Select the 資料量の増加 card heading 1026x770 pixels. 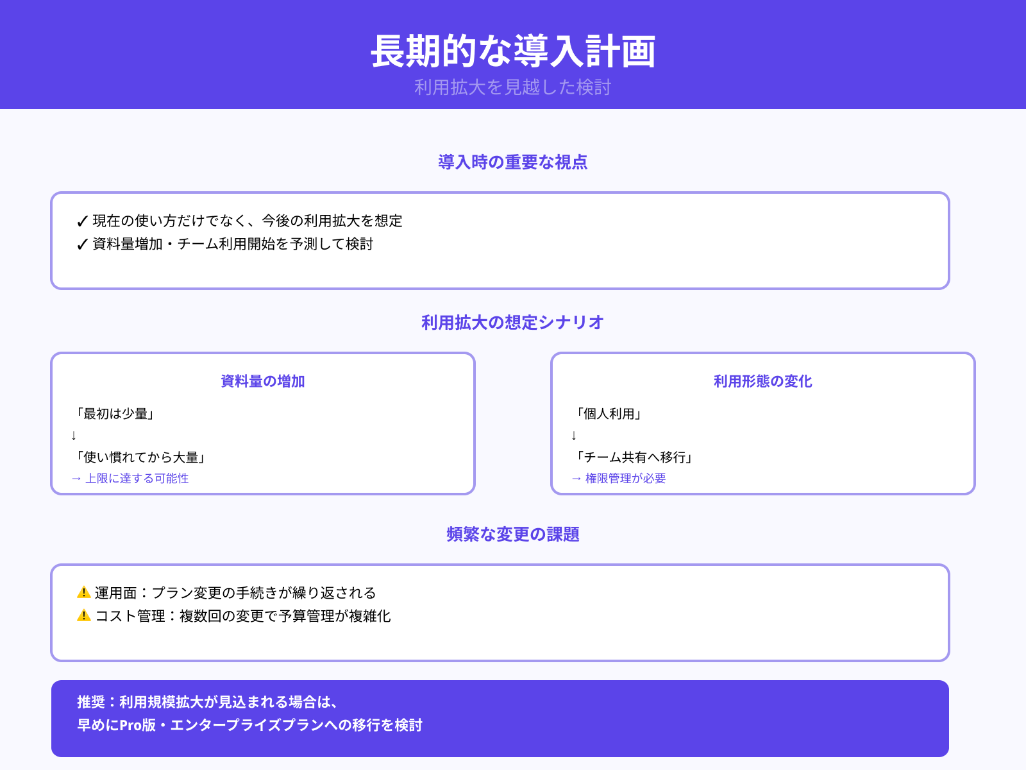pyautogui.click(x=262, y=381)
